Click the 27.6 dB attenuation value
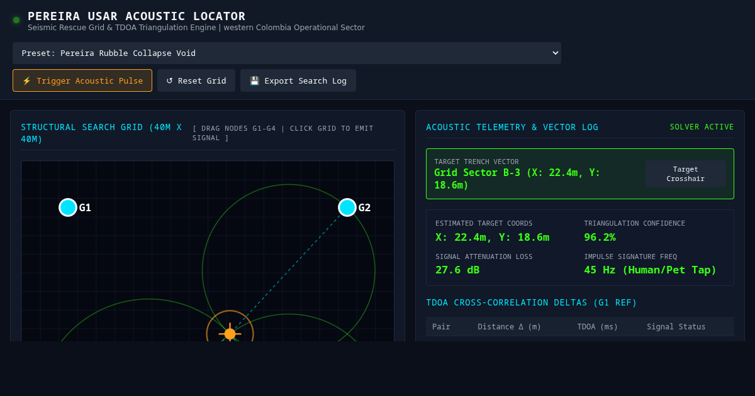Screen dimensions: 755x396 457,270
